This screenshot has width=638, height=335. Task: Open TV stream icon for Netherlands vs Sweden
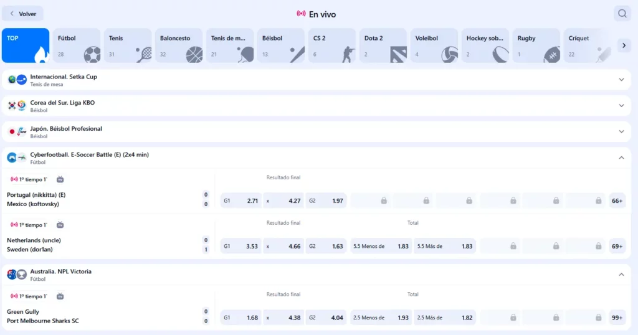(60, 225)
